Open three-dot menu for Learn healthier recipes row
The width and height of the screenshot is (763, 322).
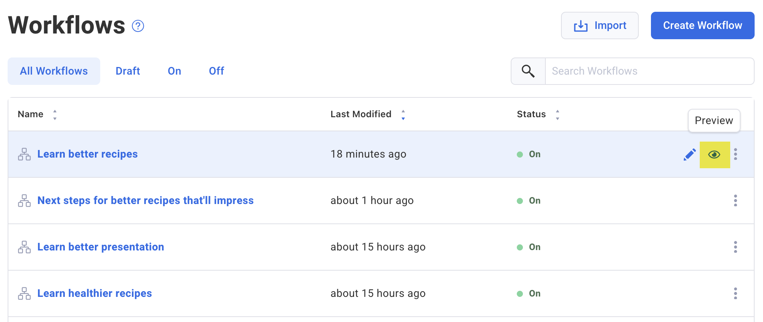pos(735,293)
